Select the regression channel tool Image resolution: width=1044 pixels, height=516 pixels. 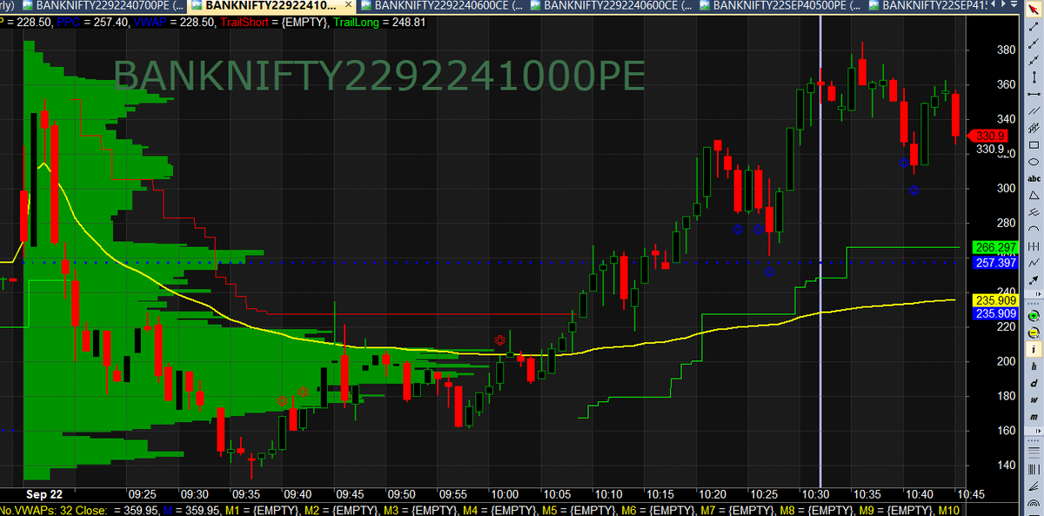coord(1034,128)
